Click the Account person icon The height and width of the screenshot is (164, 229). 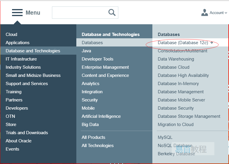point(205,13)
